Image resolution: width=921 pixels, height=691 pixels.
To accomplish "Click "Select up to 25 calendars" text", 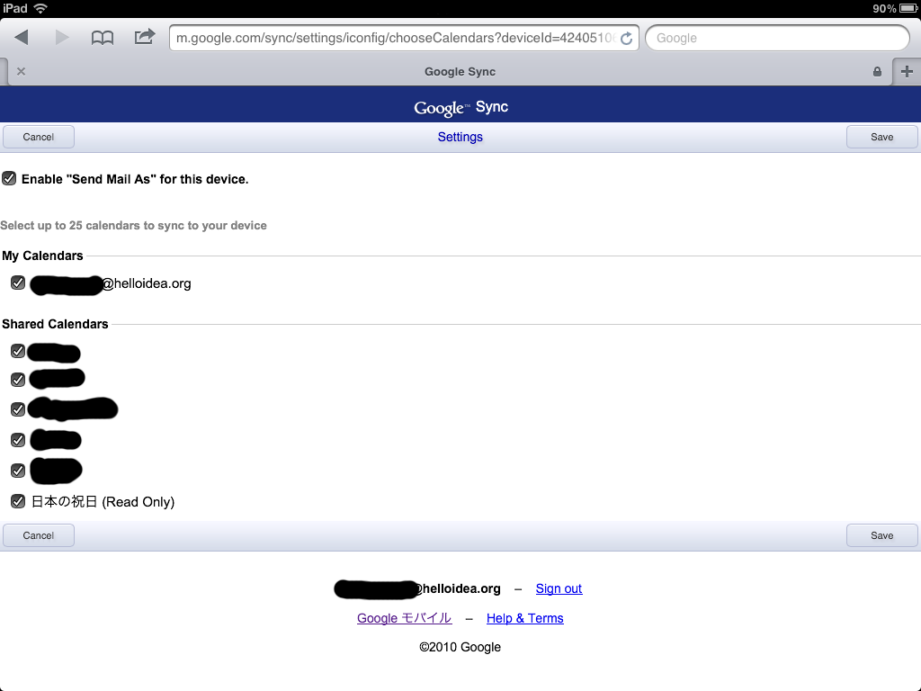I will (x=133, y=226).
